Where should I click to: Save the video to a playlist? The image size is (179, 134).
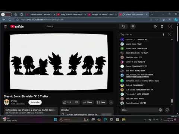(101, 102)
